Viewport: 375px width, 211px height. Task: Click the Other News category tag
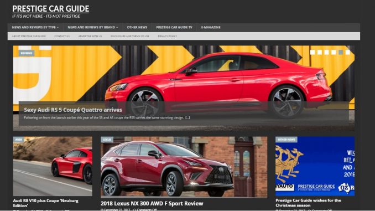[287, 140]
